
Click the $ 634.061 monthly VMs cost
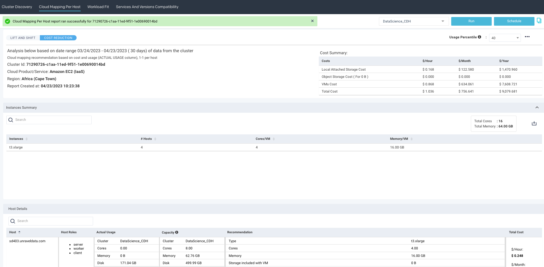click(x=466, y=84)
